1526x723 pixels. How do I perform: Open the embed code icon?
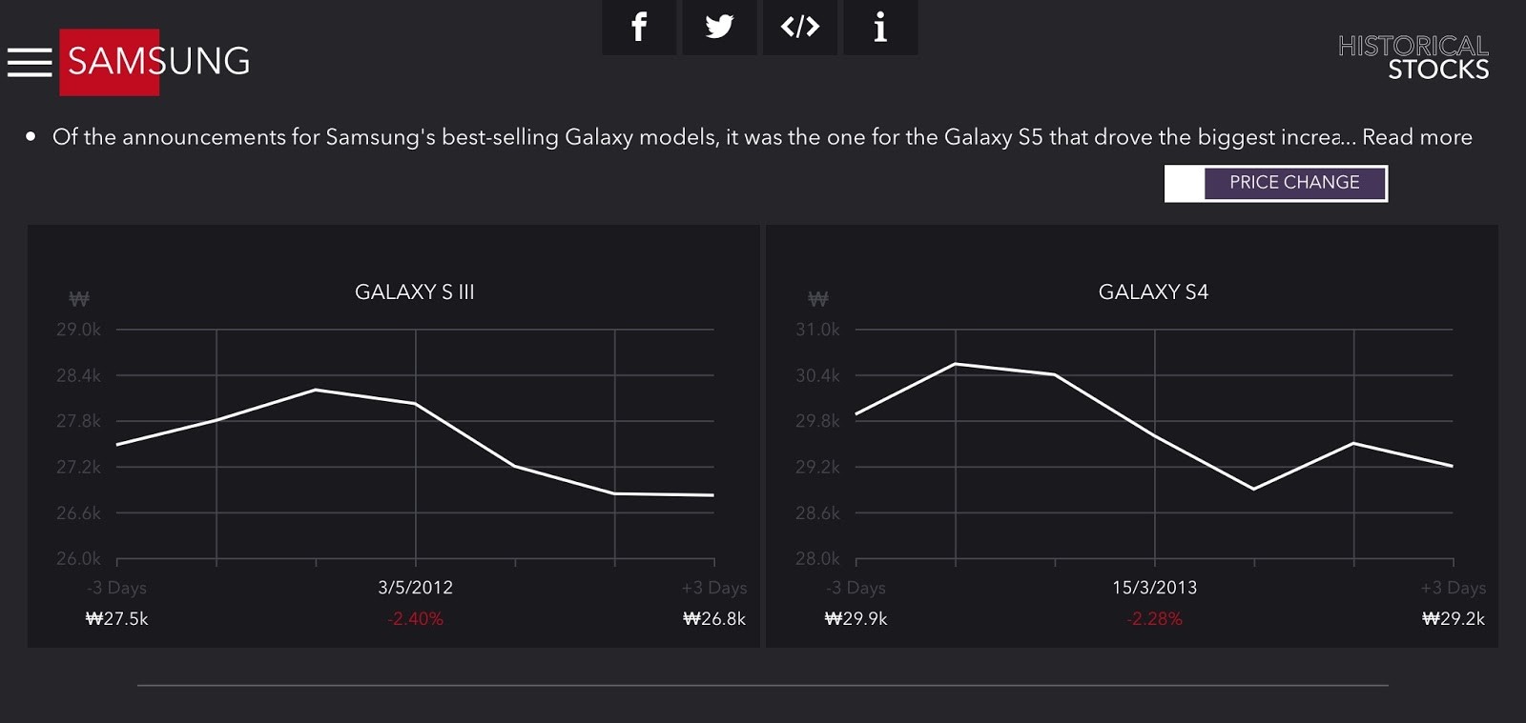point(799,27)
